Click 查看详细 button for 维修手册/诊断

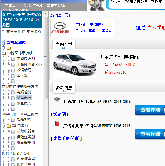(x=150, y=134)
